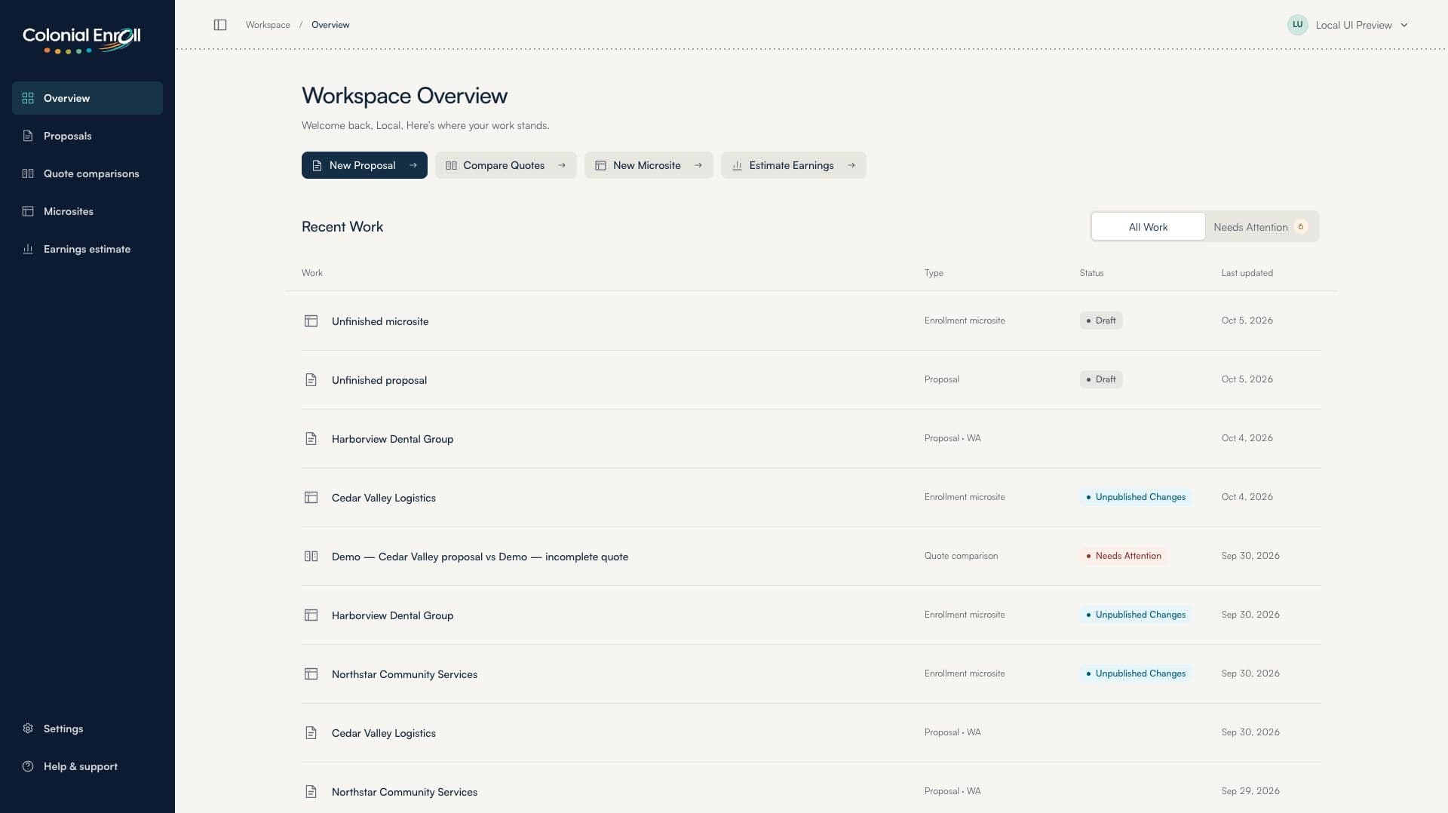The image size is (1448, 813).
Task: Open Northstar Community Services microsite from Sep 30
Action: (x=811, y=673)
